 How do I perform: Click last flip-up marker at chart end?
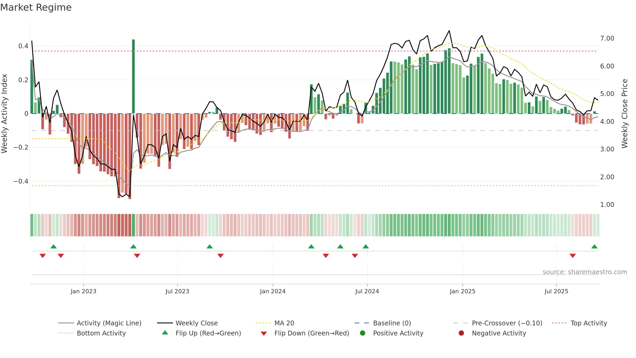(x=594, y=247)
